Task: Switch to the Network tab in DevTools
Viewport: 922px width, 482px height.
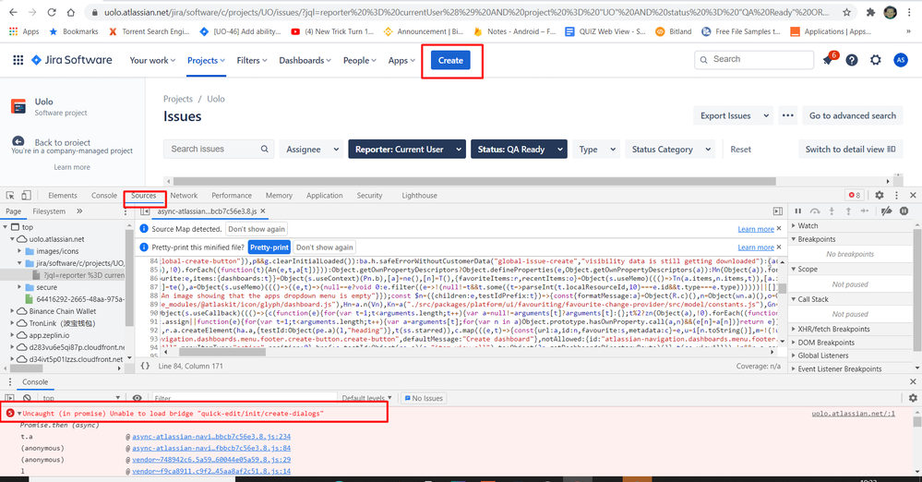Action: coord(184,196)
